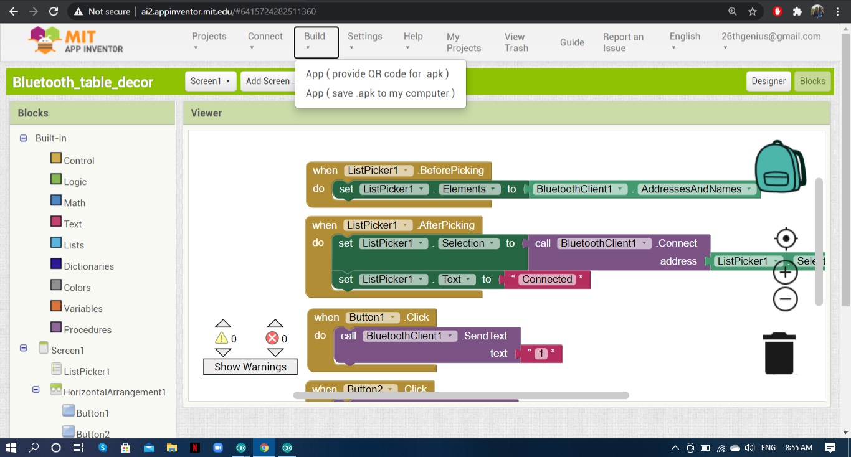851x457 pixels.
Task: Zoom out of the blocks workspace
Action: (786, 299)
